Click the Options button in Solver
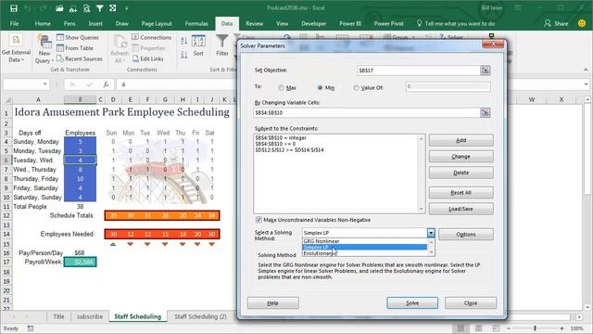This screenshot has width=593, height=334. tap(465, 235)
